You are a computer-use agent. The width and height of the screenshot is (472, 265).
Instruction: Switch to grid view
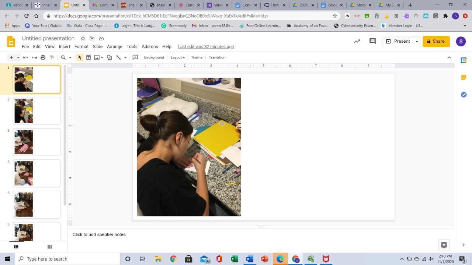(x=50, y=247)
